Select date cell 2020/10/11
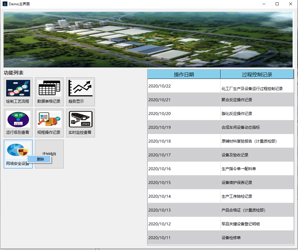Screen dimensions: 298x250 pyautogui.click(x=184, y=238)
